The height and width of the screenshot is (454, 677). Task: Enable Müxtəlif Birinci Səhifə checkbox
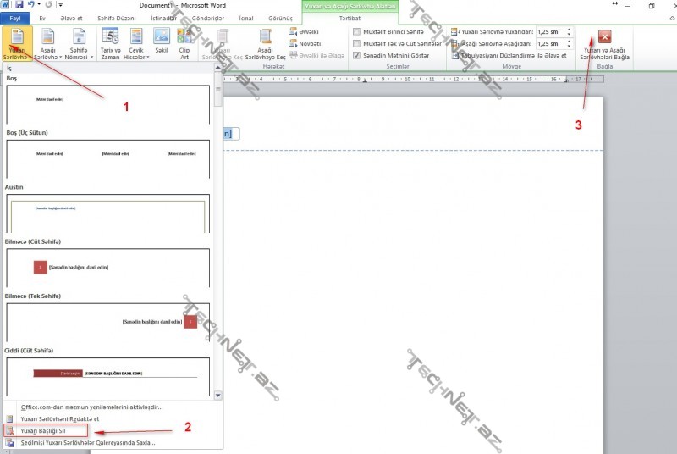(356, 31)
